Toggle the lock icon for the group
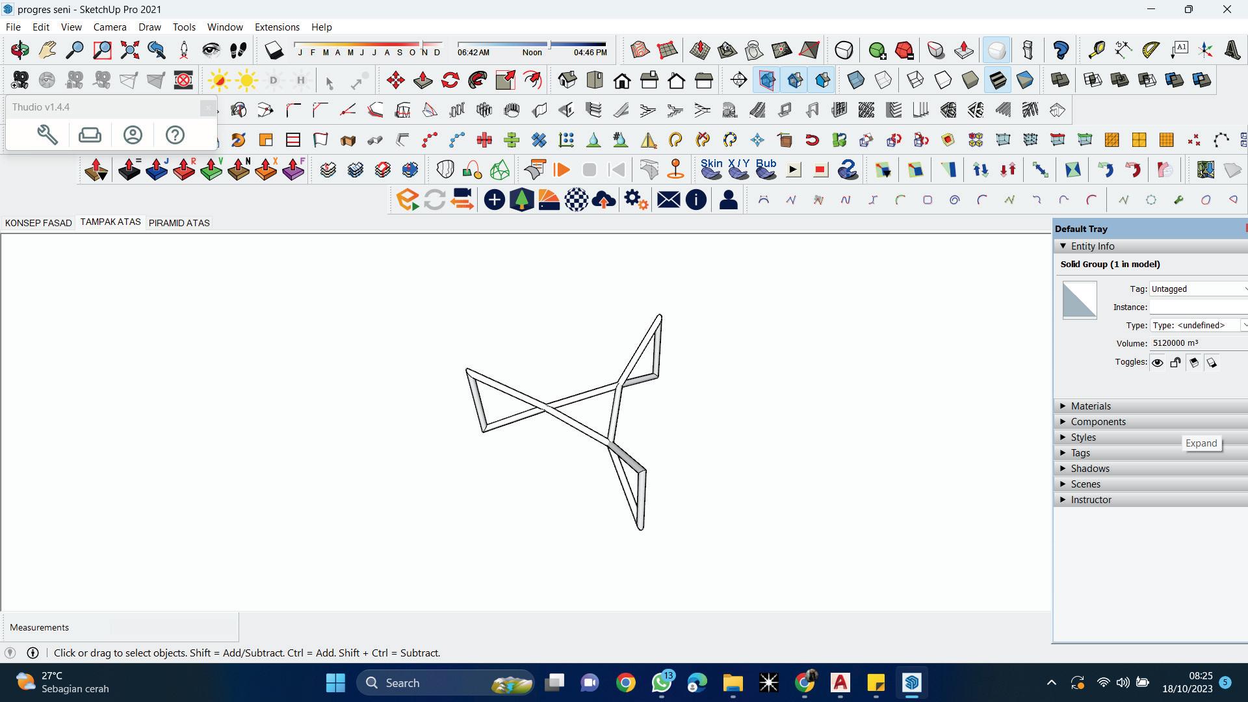Screen dimensions: 1248x702 point(1175,363)
